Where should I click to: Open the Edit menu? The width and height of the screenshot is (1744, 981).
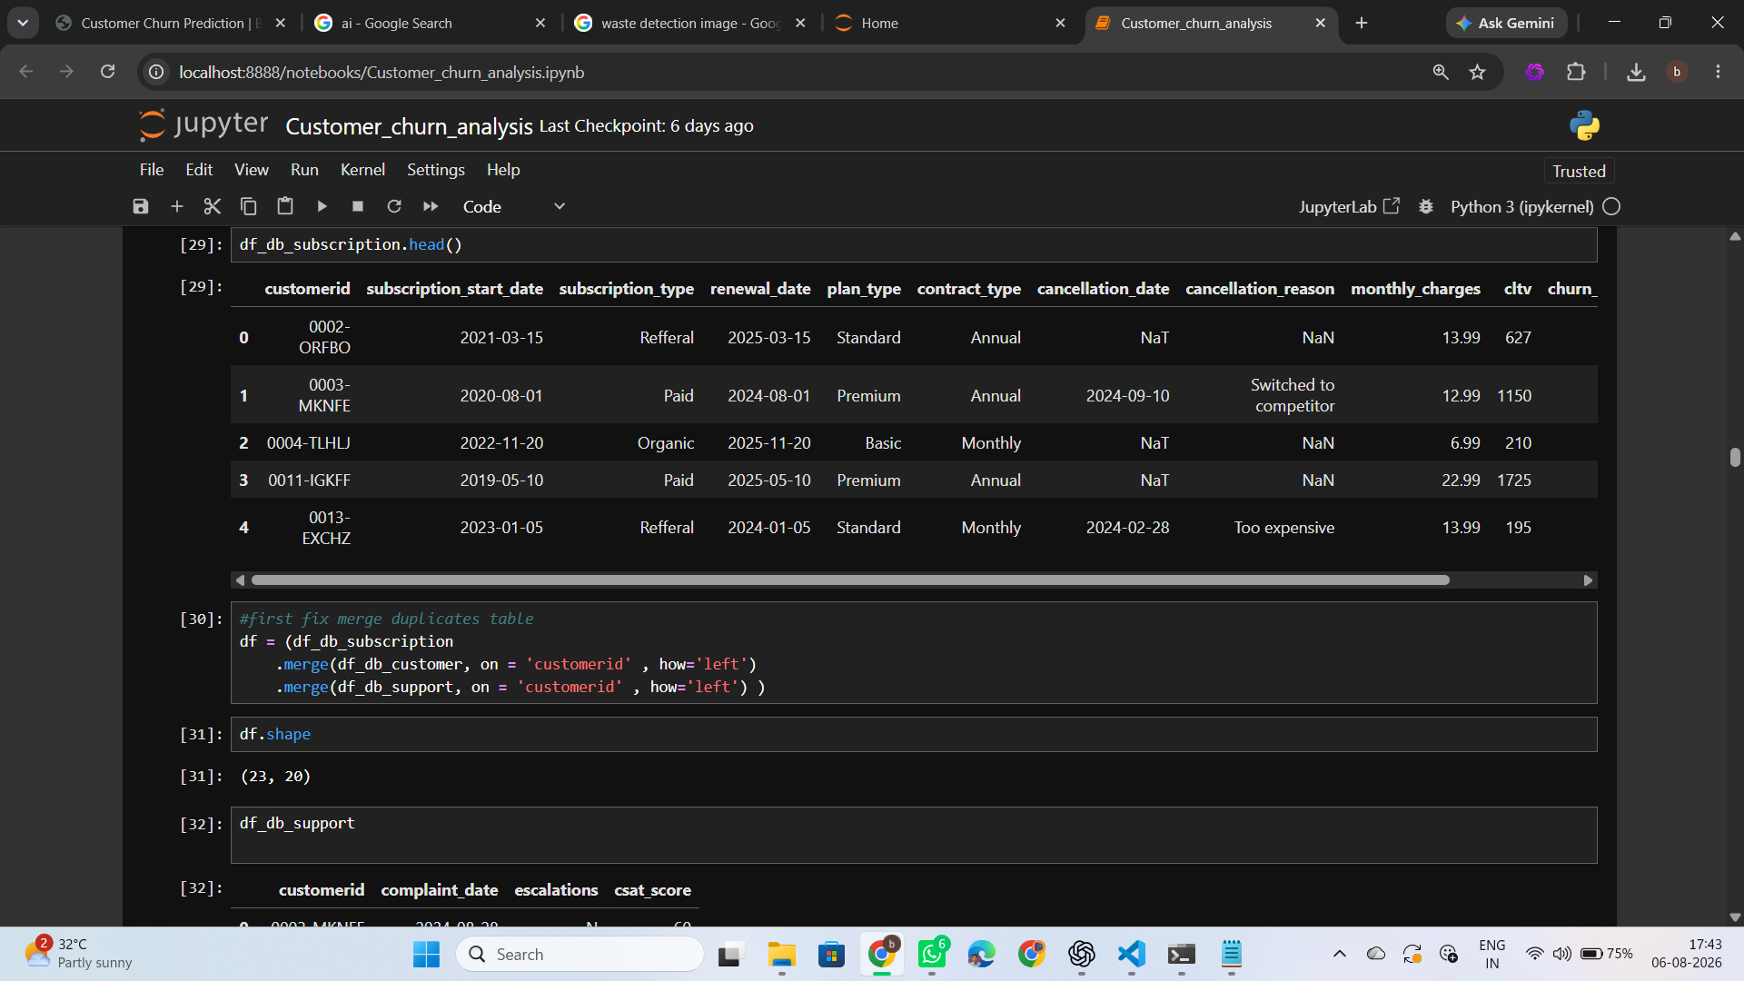coord(199,170)
